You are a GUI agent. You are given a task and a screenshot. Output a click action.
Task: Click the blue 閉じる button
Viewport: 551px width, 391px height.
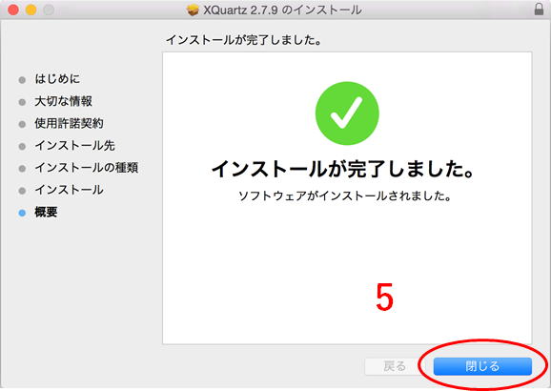482,366
